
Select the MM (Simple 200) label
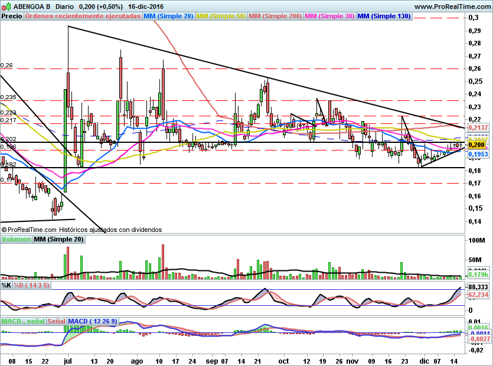(275, 16)
